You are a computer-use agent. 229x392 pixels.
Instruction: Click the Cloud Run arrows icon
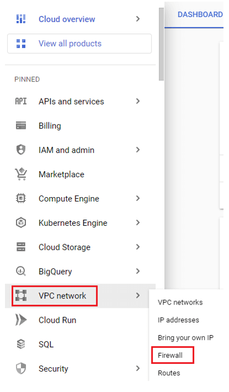click(x=21, y=320)
